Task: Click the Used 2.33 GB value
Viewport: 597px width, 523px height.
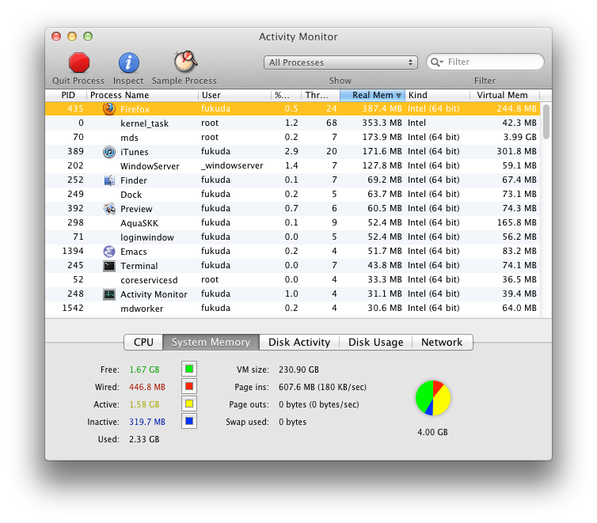Action: pyautogui.click(x=144, y=439)
